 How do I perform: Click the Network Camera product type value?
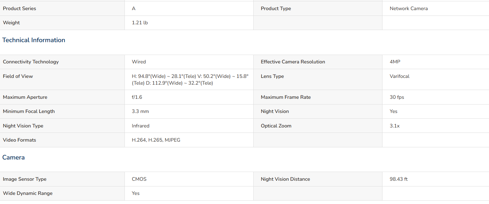coord(409,8)
